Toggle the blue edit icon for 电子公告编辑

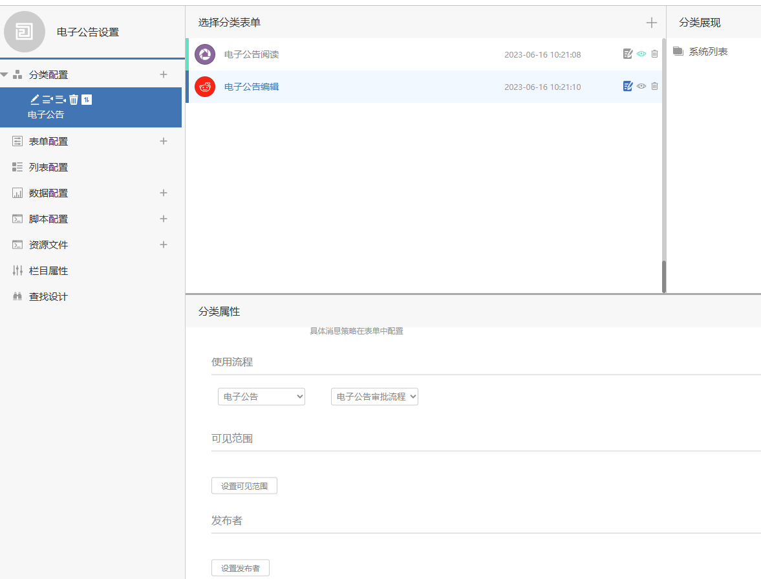pos(627,87)
